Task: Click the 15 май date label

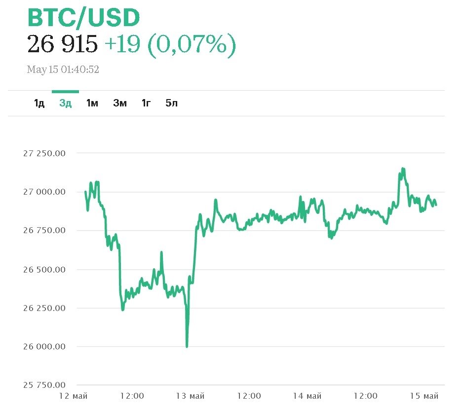Action: point(424,396)
